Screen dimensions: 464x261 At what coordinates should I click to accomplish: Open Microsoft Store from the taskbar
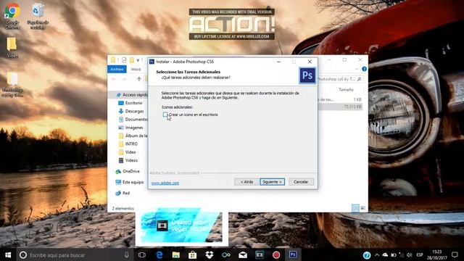[193, 254]
